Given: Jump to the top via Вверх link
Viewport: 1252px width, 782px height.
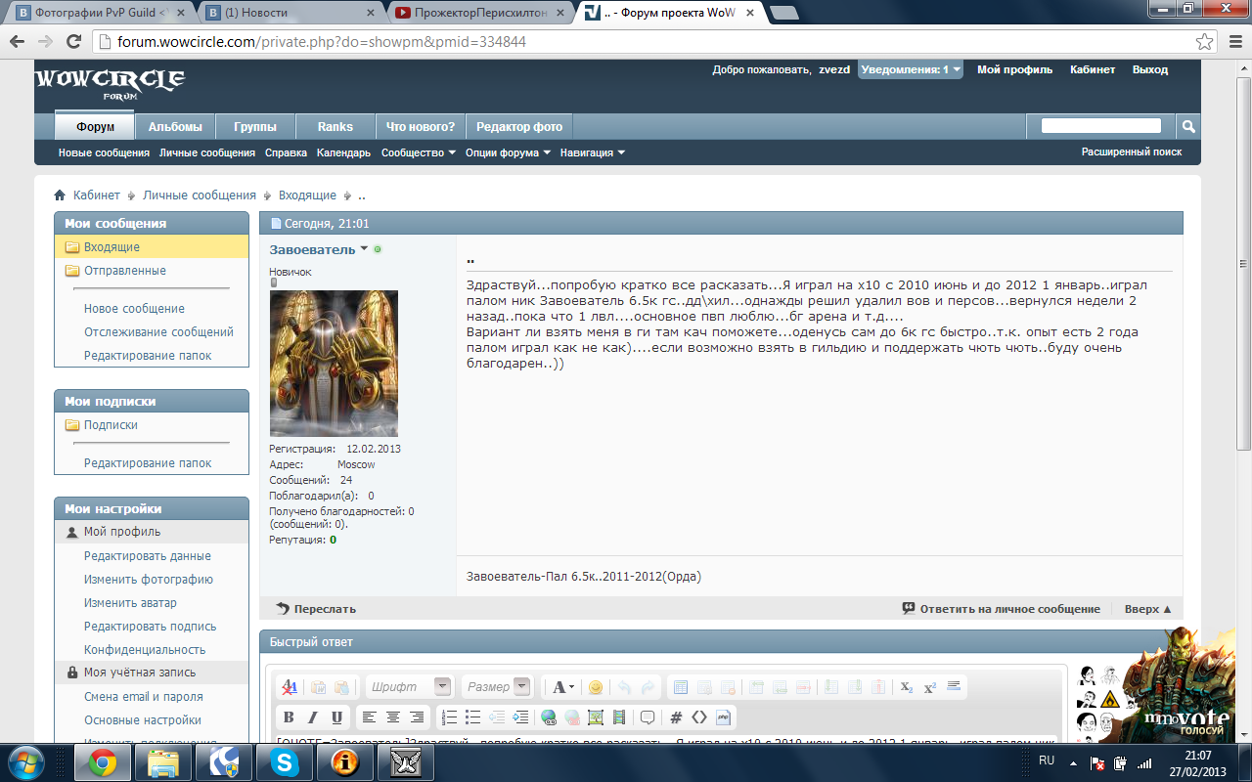Looking at the screenshot, I should click(1148, 608).
